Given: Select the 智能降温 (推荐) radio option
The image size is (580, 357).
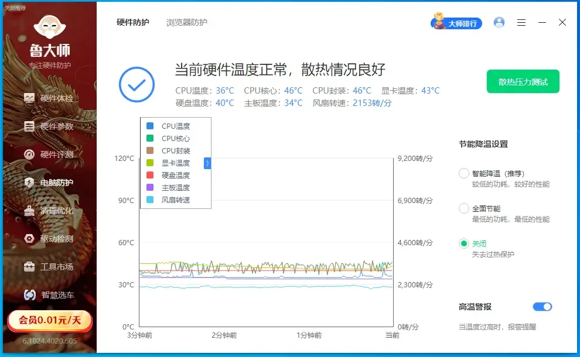Looking at the screenshot, I should [464, 173].
